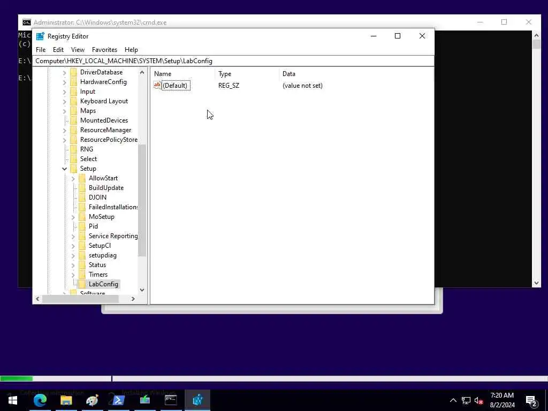Select the HardwareConfig folder icon
The height and width of the screenshot is (411, 548).
click(x=73, y=82)
